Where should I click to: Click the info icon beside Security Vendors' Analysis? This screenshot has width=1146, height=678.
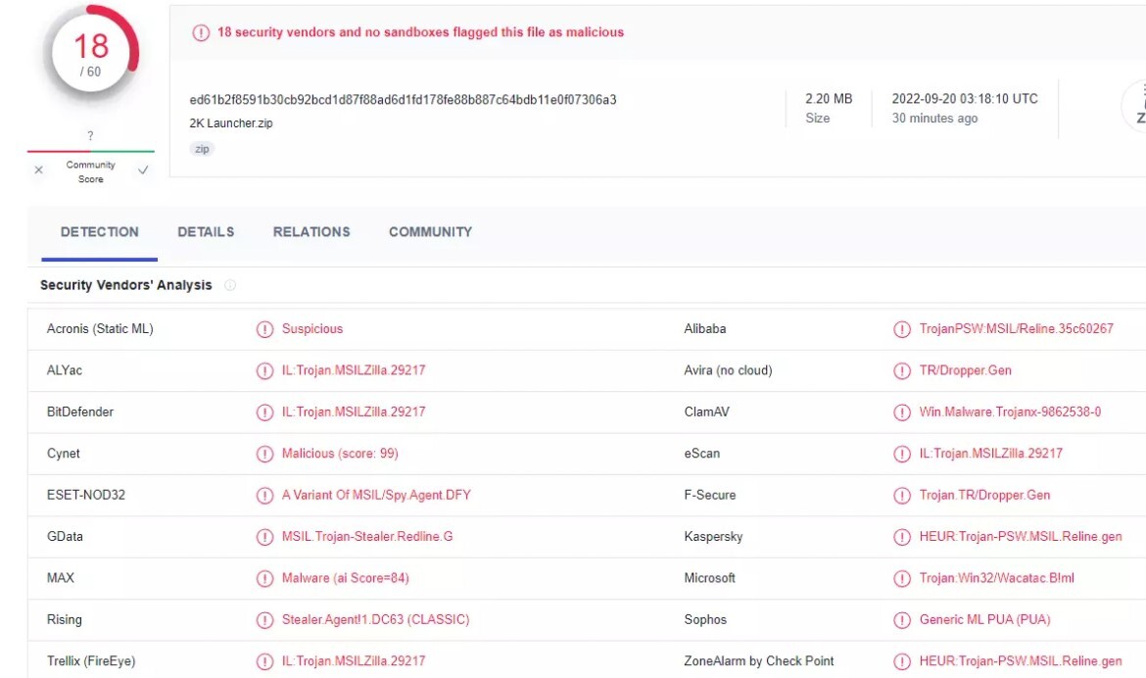pos(230,285)
